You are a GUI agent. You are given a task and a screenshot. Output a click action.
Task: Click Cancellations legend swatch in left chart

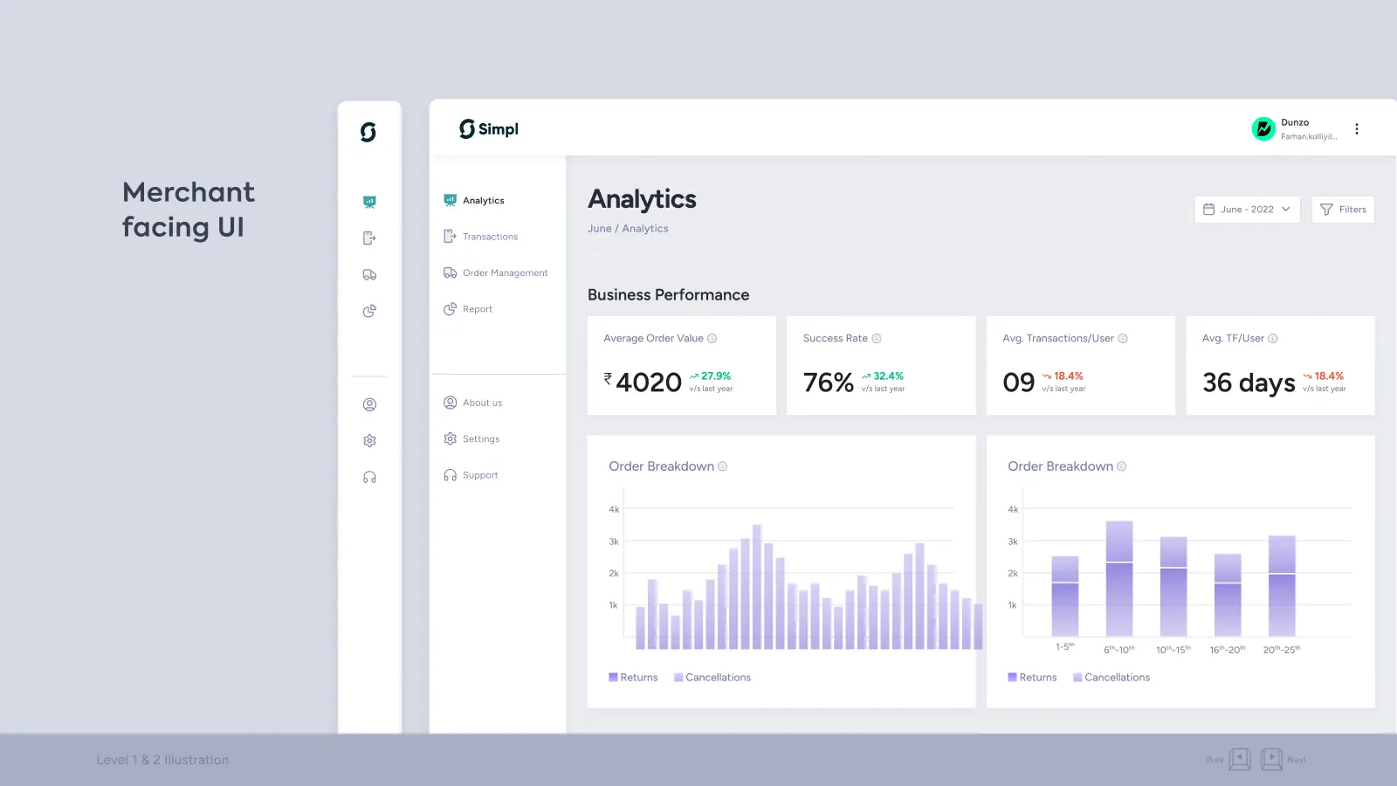(x=678, y=678)
